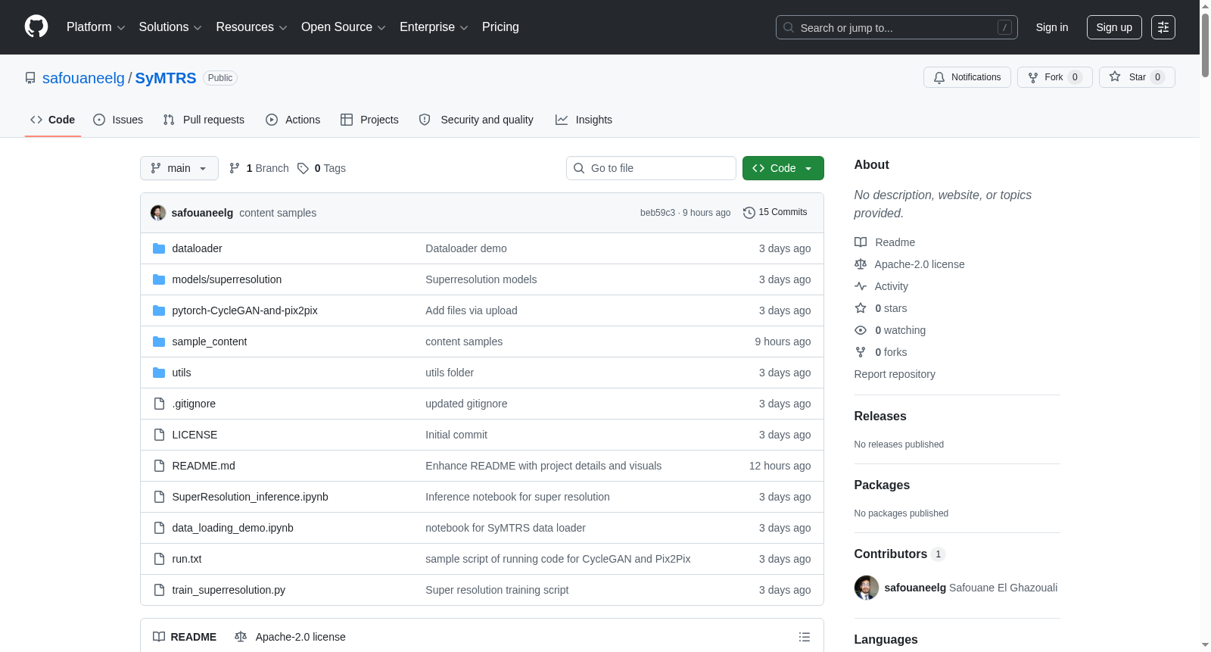Switch to the Insights tab
1211x652 pixels.
(584, 120)
